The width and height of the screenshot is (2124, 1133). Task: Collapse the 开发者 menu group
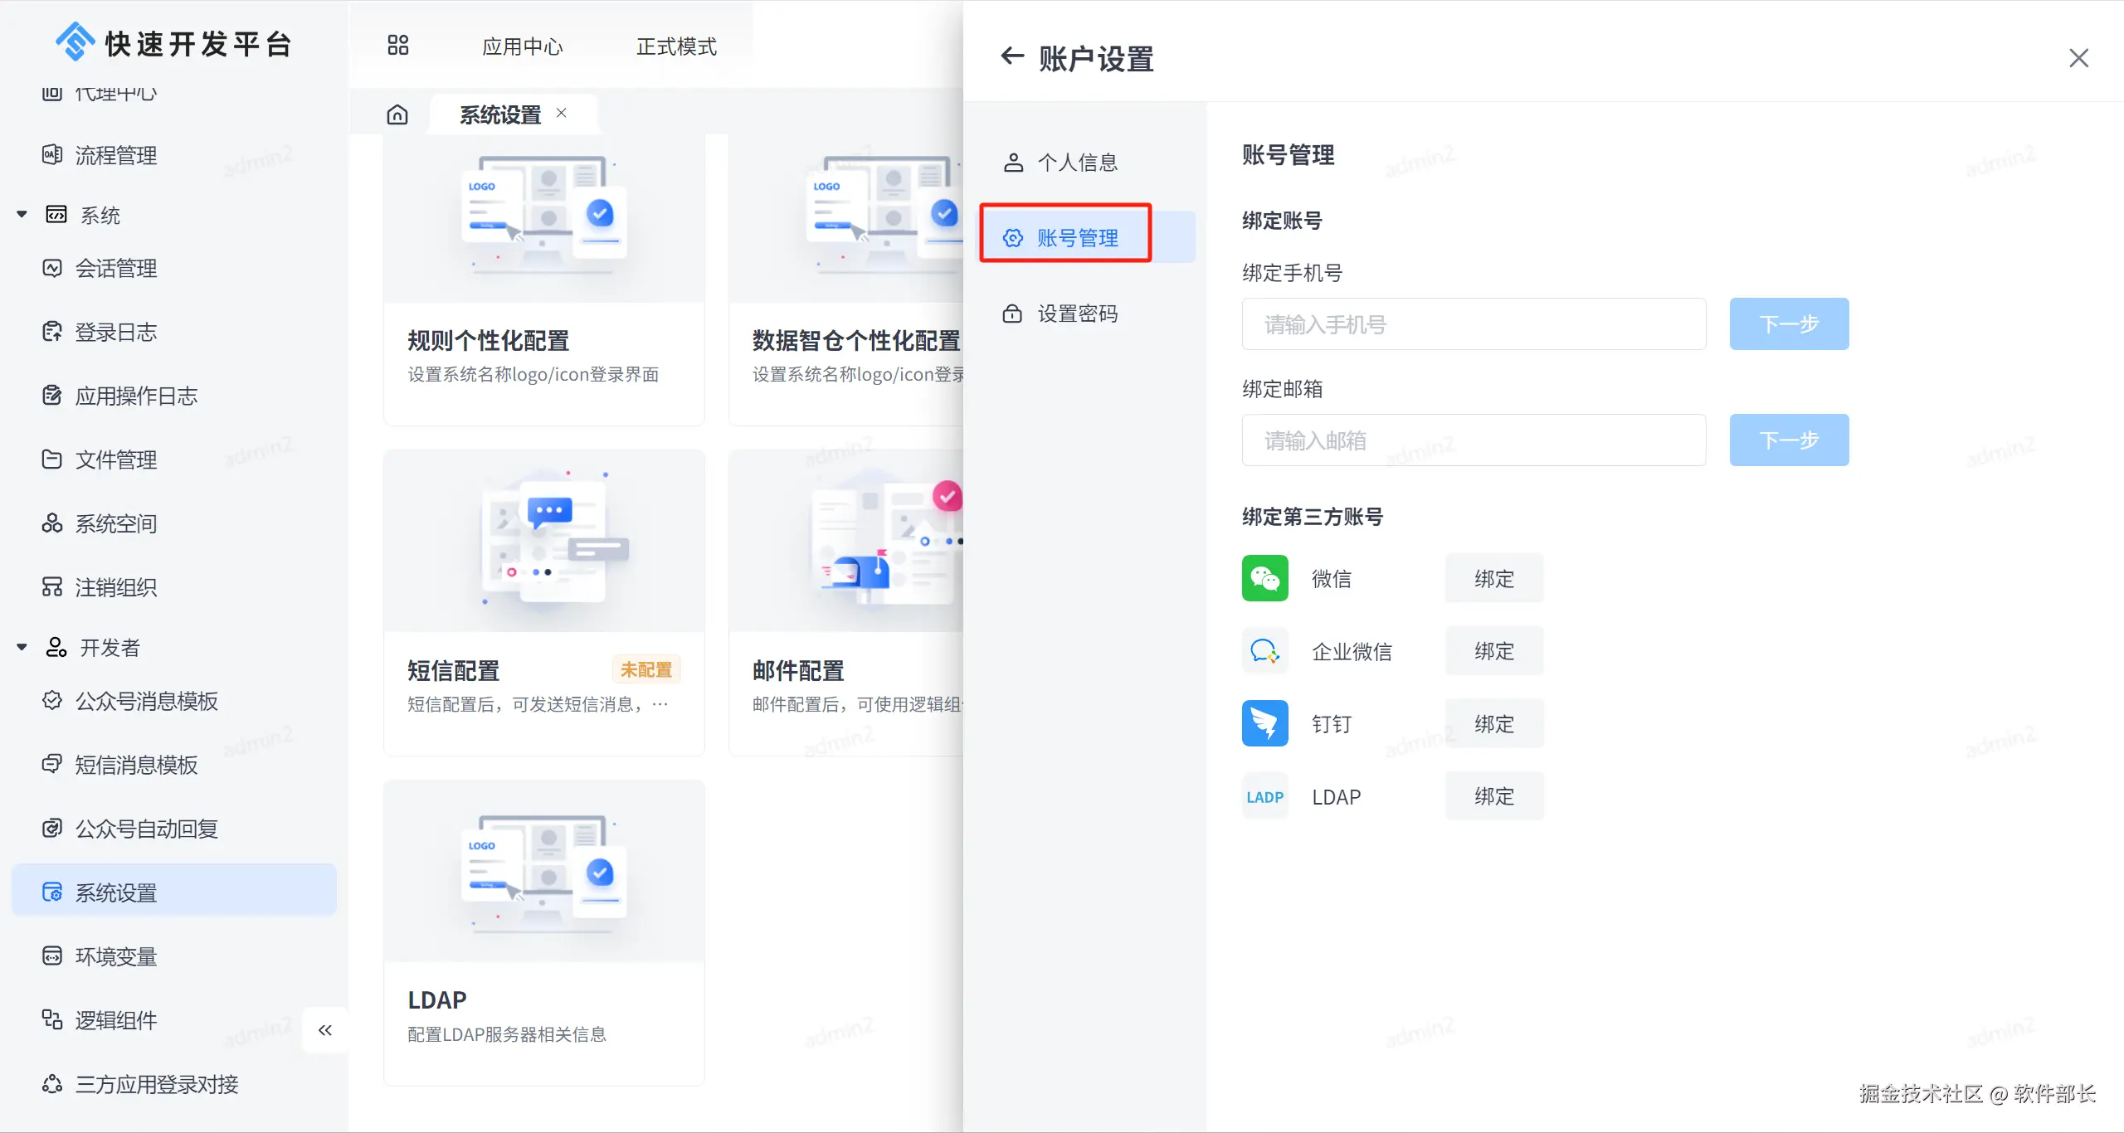click(22, 647)
